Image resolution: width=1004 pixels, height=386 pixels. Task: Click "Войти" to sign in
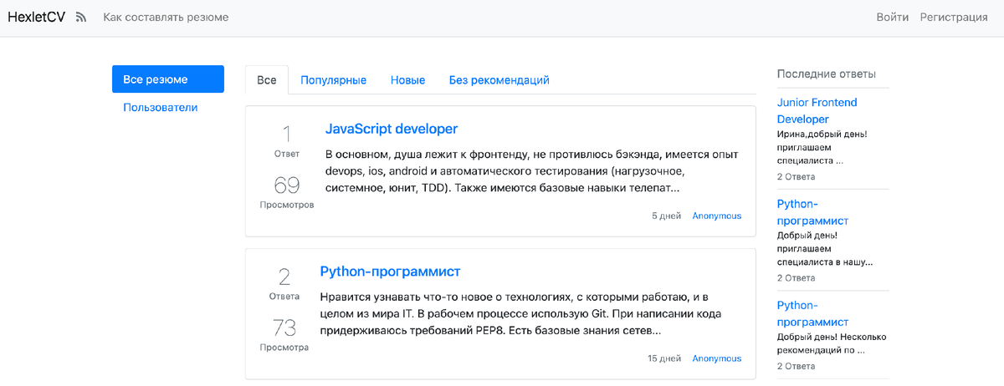(892, 17)
